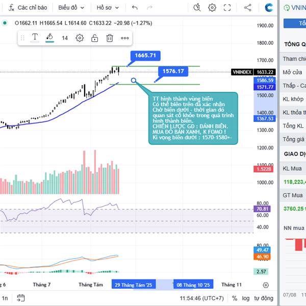306x306 pixels.
Task: Click the Tháng 7 time axis label
Action: pyautogui.click(x=42, y=285)
